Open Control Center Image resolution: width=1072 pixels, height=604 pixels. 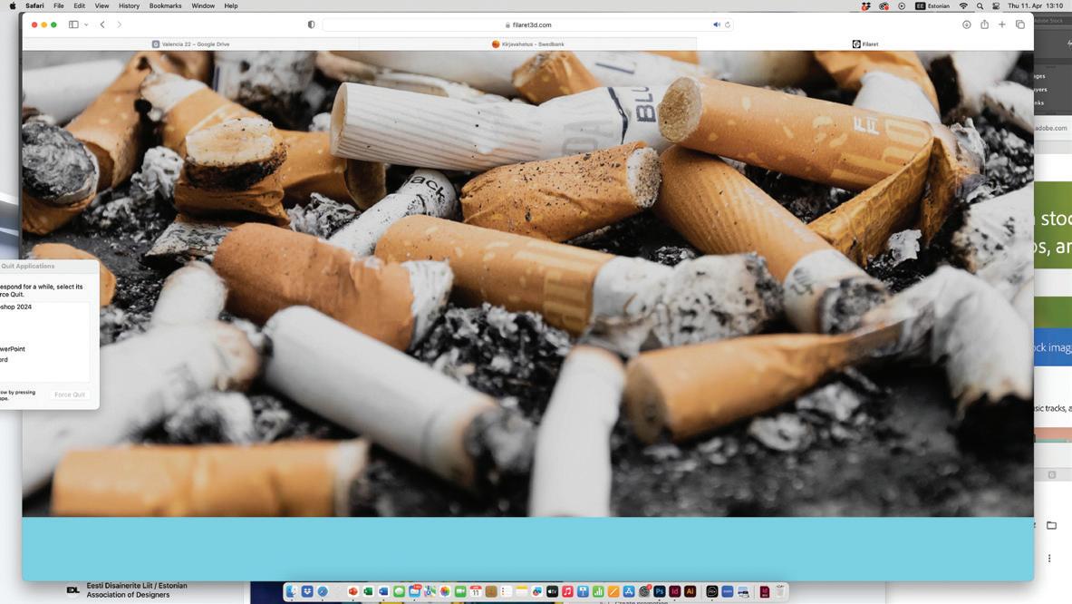(x=996, y=5)
